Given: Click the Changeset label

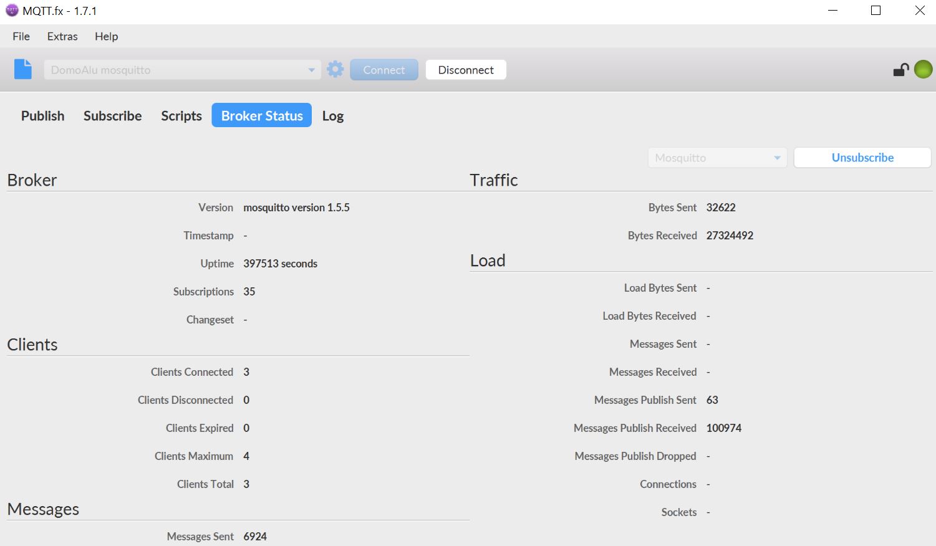Looking at the screenshot, I should pyautogui.click(x=210, y=320).
